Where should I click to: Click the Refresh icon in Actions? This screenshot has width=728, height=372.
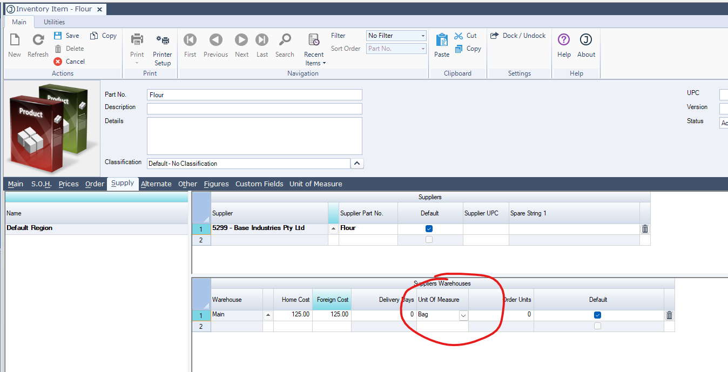point(38,40)
